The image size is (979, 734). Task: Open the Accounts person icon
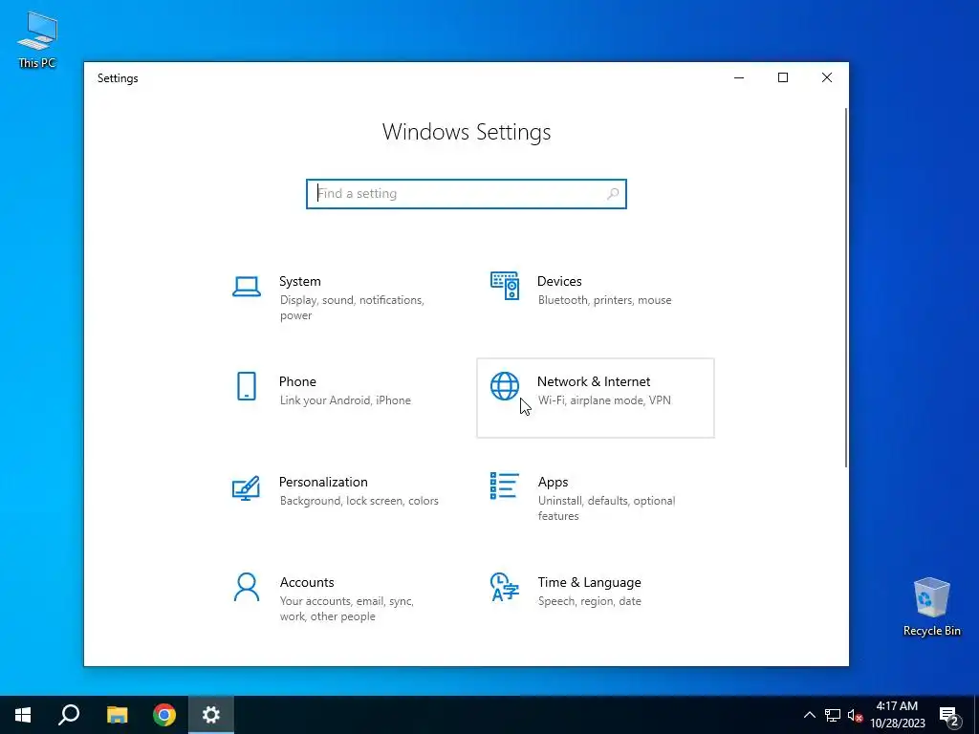[x=247, y=587]
